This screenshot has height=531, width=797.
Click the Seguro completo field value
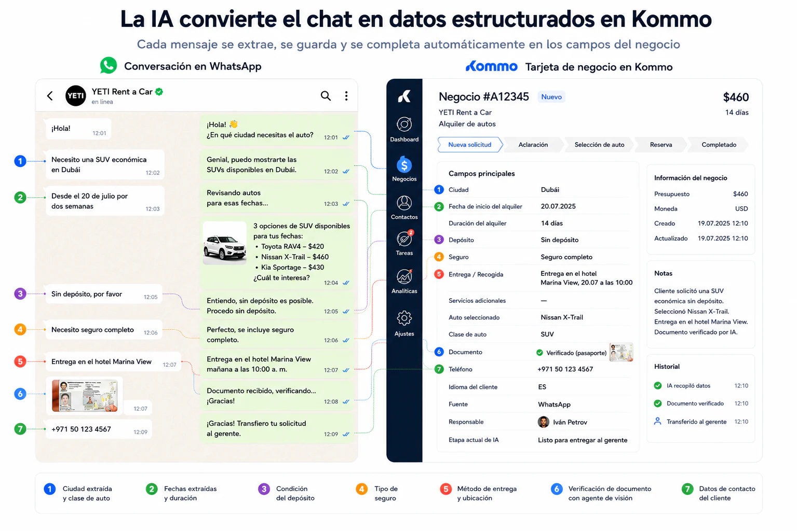[x=566, y=257]
